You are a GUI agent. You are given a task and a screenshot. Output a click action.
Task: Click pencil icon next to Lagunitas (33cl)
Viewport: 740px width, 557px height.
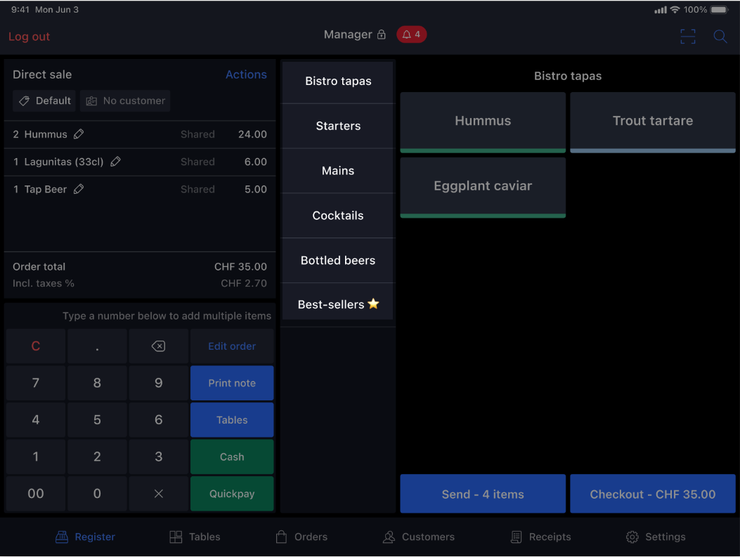pyautogui.click(x=116, y=162)
